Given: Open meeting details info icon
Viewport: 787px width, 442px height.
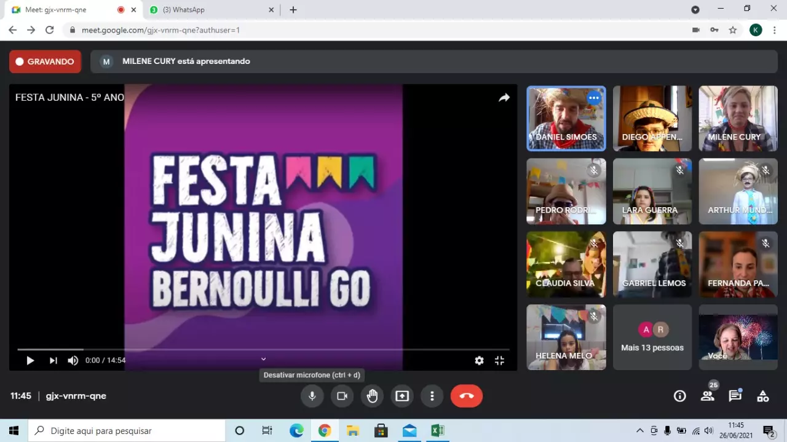Looking at the screenshot, I should click(x=679, y=397).
